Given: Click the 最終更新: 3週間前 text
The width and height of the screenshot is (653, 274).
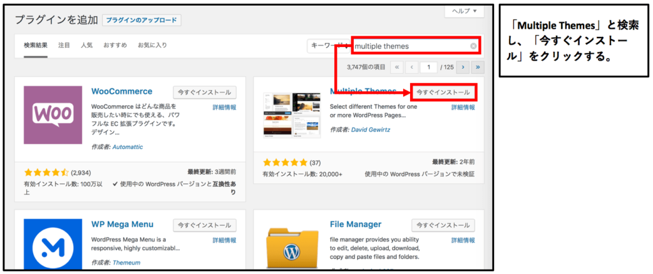Looking at the screenshot, I should [x=212, y=171].
